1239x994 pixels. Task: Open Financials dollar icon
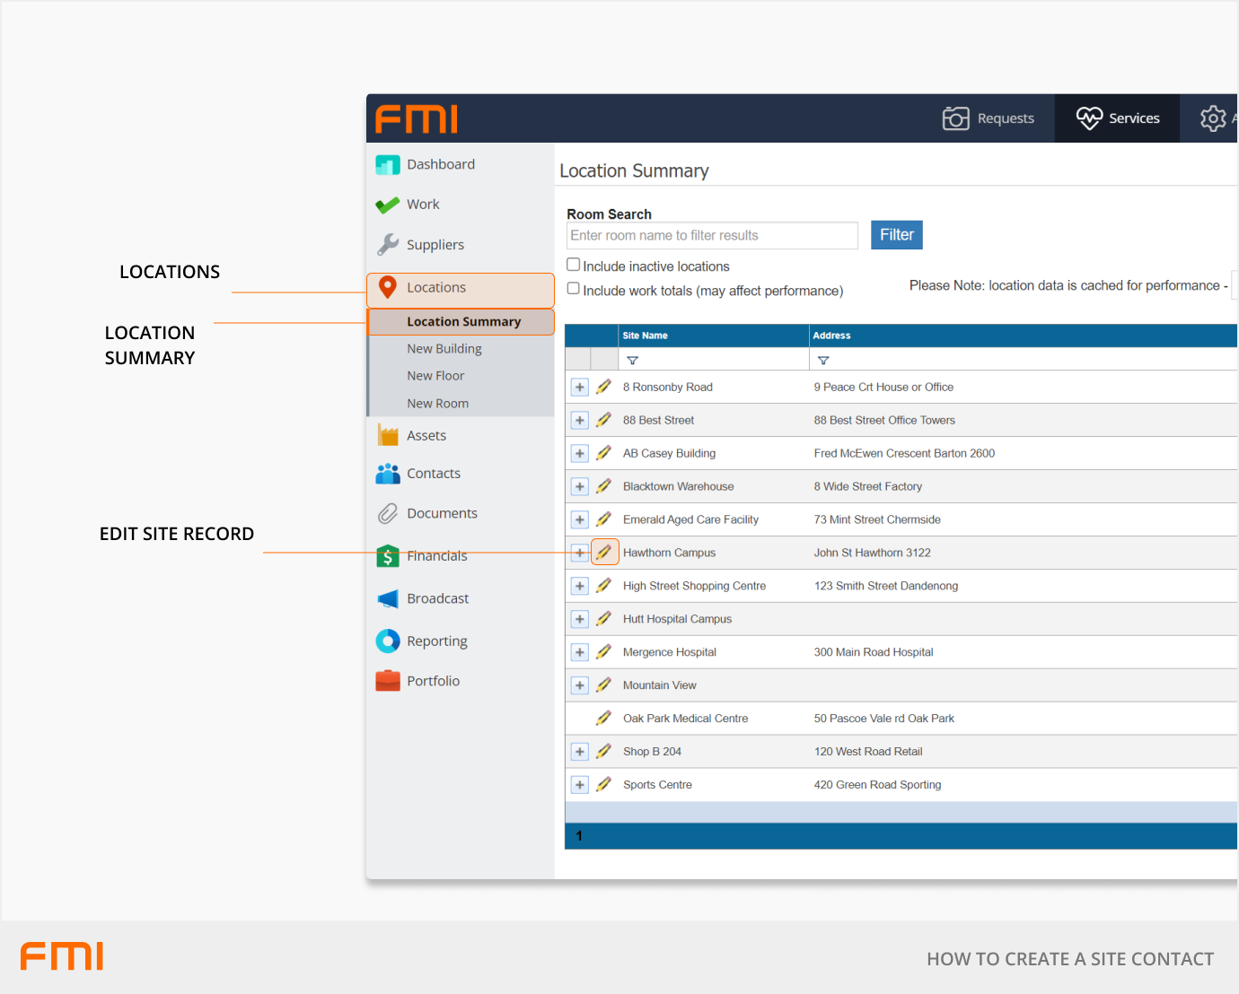pyautogui.click(x=388, y=556)
